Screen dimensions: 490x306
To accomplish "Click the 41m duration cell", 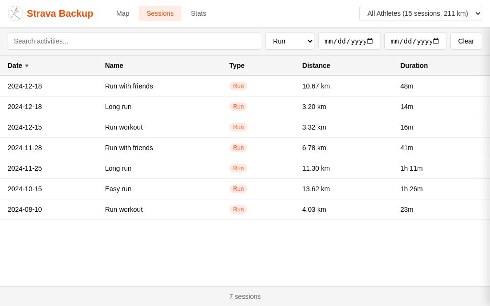I will coord(407,148).
